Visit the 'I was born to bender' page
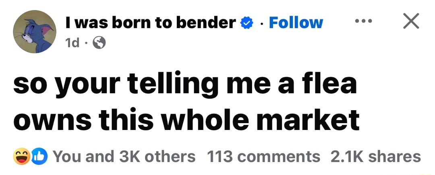 click(150, 23)
